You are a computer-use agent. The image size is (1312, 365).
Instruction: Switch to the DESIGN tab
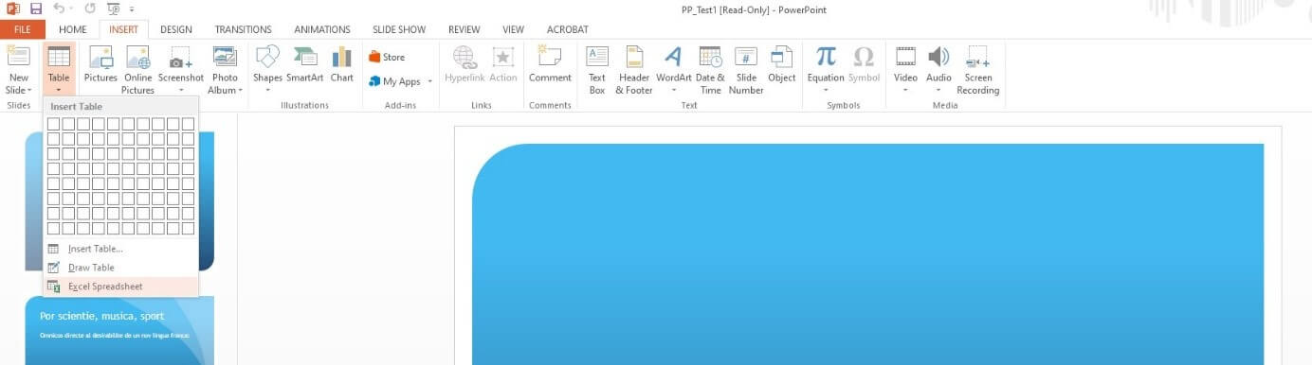tap(176, 29)
